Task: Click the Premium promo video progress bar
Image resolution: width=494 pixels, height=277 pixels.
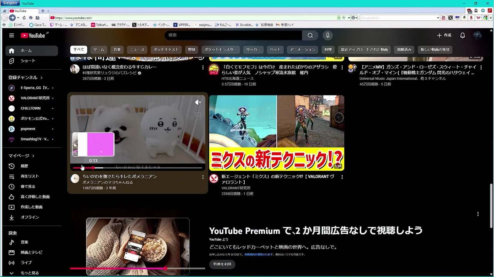Action: (x=137, y=268)
